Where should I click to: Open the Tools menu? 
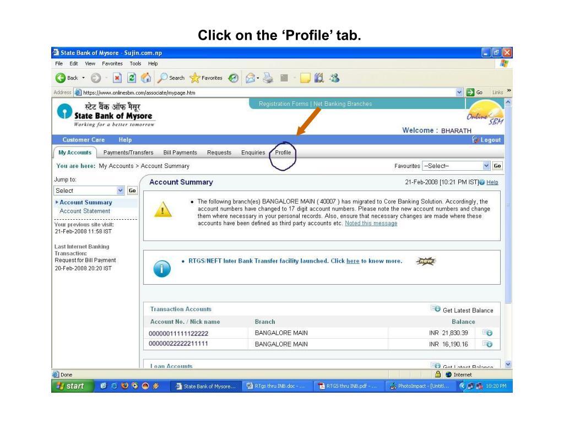point(135,64)
